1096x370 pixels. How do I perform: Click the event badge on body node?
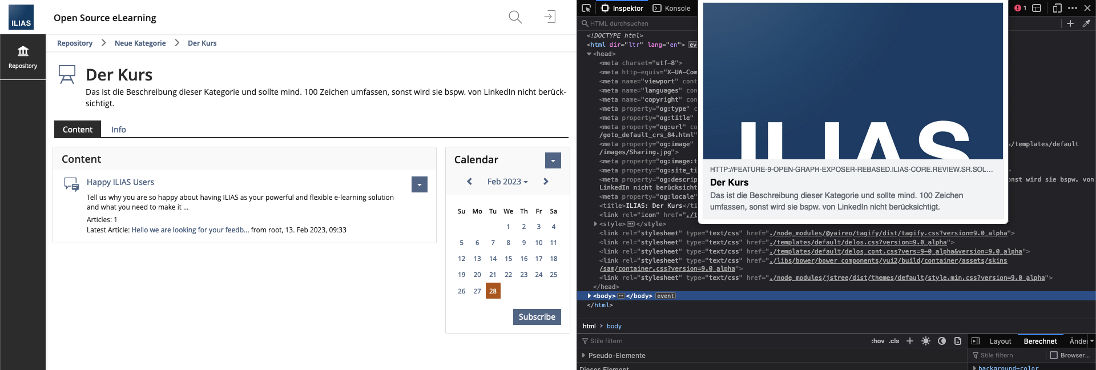tap(666, 296)
